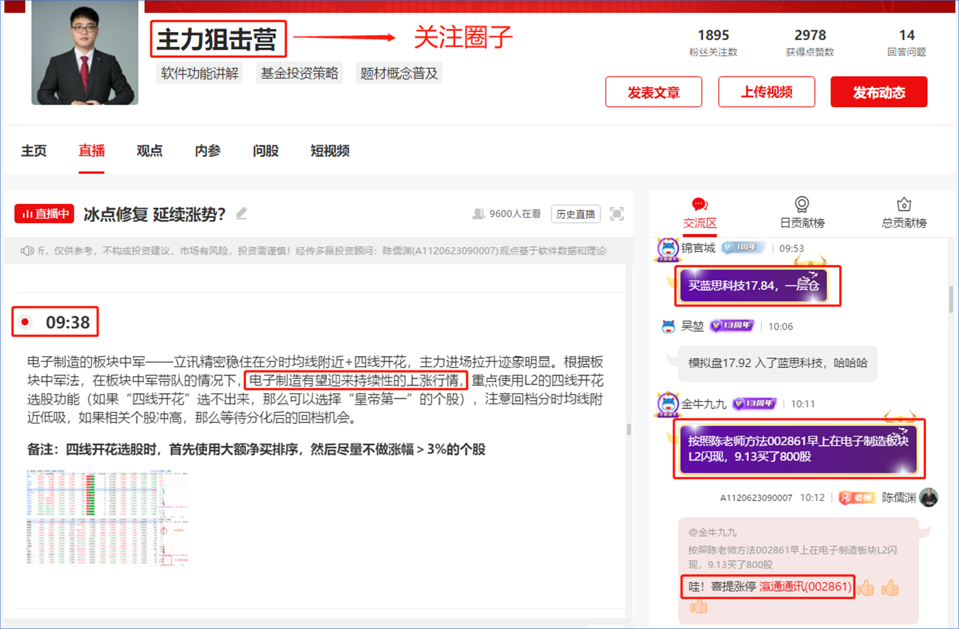Click the fullscreen expand icon

point(616,214)
